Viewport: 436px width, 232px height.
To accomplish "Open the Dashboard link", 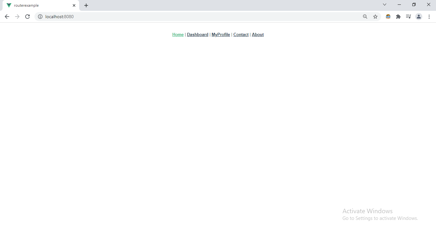I will (x=198, y=35).
